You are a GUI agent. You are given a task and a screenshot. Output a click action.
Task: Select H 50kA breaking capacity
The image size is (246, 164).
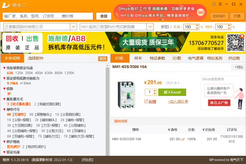[25, 83]
